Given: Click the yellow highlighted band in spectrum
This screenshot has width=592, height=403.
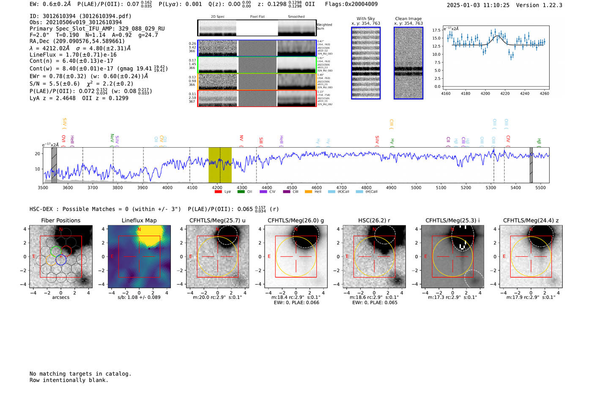Looking at the screenshot, I should [220, 165].
